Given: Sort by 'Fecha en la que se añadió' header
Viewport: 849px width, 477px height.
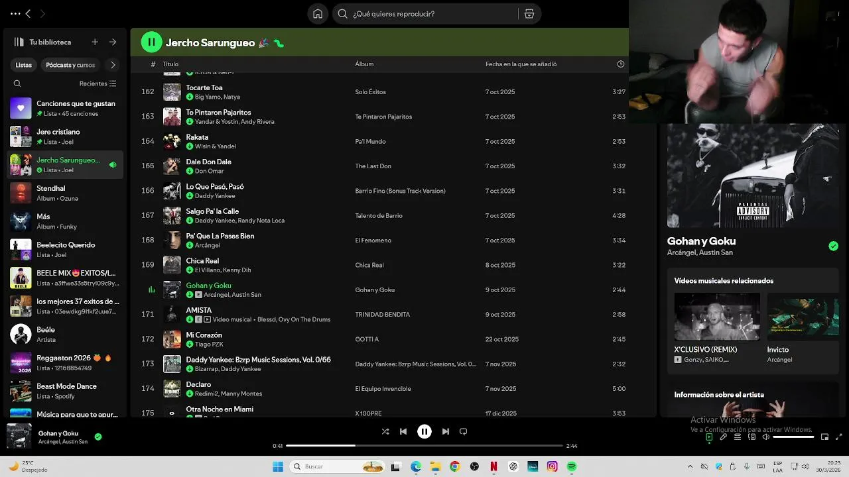Looking at the screenshot, I should click(x=521, y=64).
